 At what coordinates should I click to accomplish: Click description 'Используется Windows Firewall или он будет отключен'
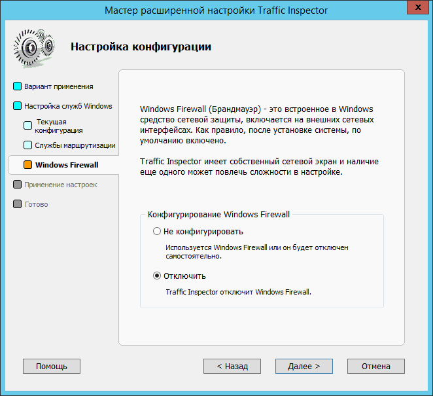tap(257, 247)
